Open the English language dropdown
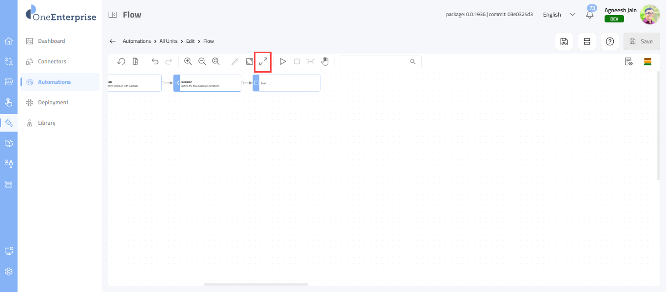 point(559,15)
